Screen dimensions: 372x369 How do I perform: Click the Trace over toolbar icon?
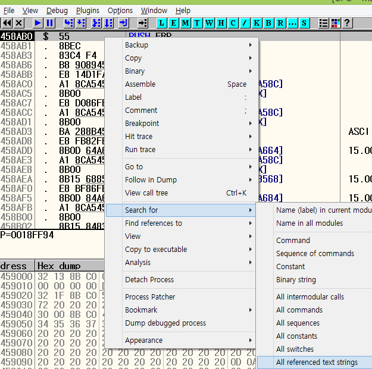[x=108, y=23]
